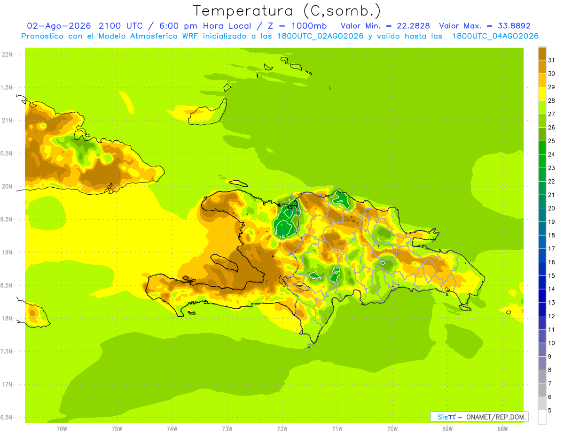Click the color scale number '5'
This screenshot has height=435, width=564.
click(x=550, y=410)
